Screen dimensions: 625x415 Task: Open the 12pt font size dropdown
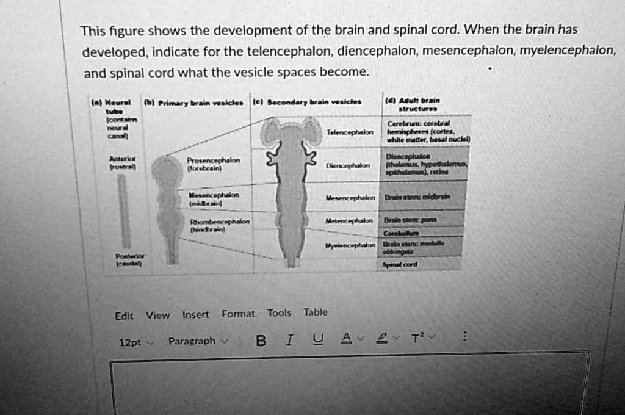click(136, 342)
